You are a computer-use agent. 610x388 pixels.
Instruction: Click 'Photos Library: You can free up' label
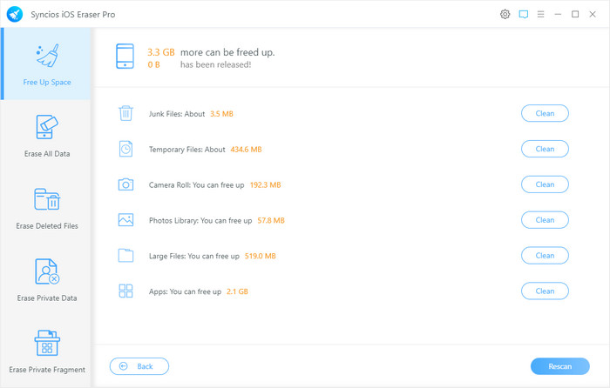200,221
